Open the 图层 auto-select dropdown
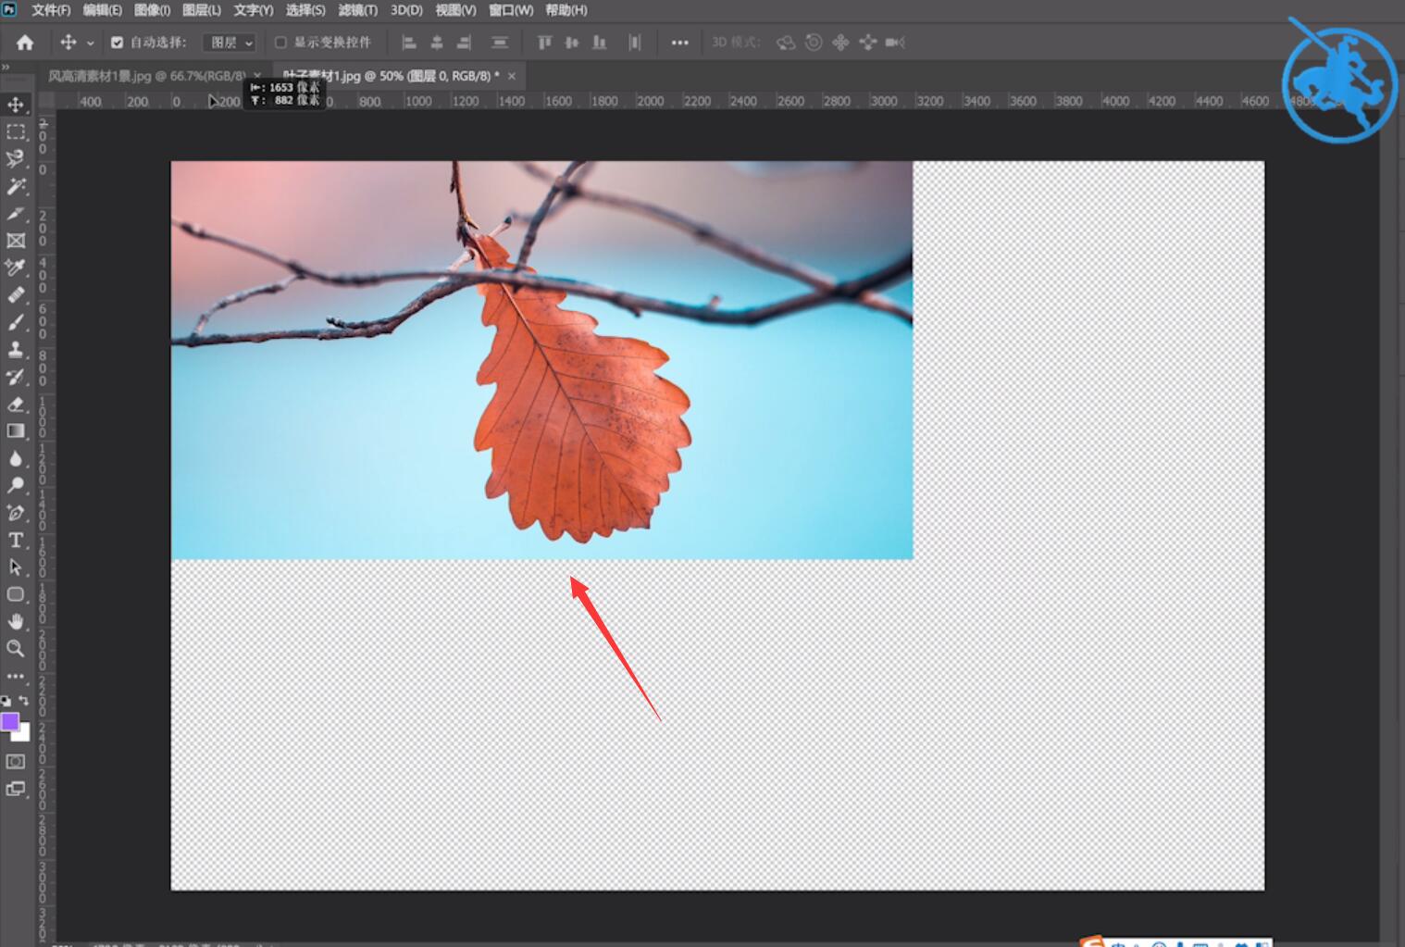The height and width of the screenshot is (947, 1405). click(x=229, y=43)
